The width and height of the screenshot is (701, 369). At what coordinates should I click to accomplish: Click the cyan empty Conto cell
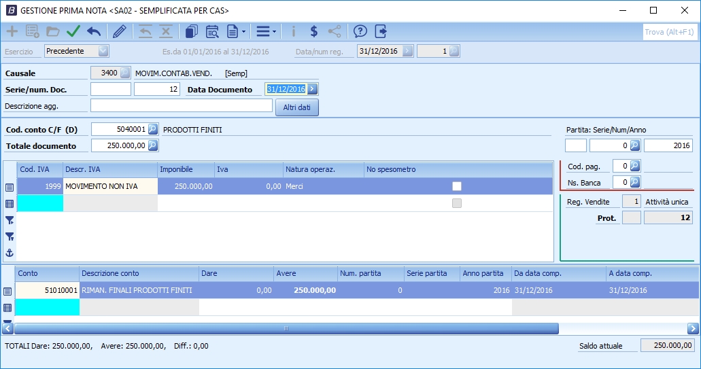coord(47,307)
